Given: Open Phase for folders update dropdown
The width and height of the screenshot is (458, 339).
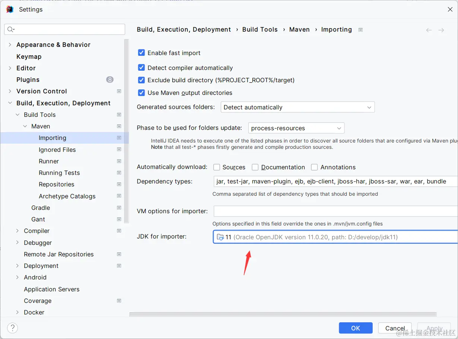Looking at the screenshot, I should [296, 128].
